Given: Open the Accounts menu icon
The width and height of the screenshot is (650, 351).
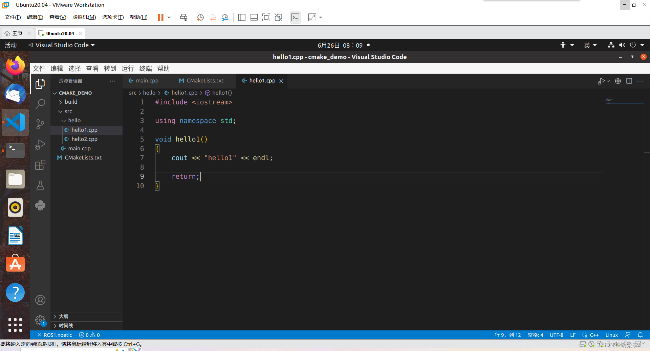Looking at the screenshot, I should click(x=40, y=300).
